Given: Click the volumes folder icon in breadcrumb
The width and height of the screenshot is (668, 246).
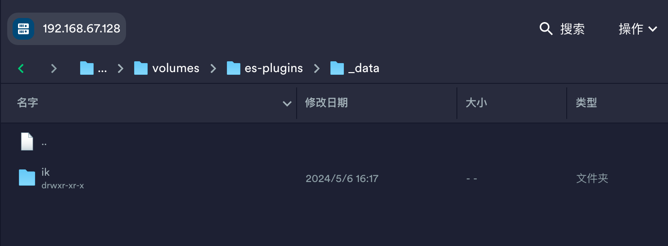Looking at the screenshot, I should (x=141, y=68).
